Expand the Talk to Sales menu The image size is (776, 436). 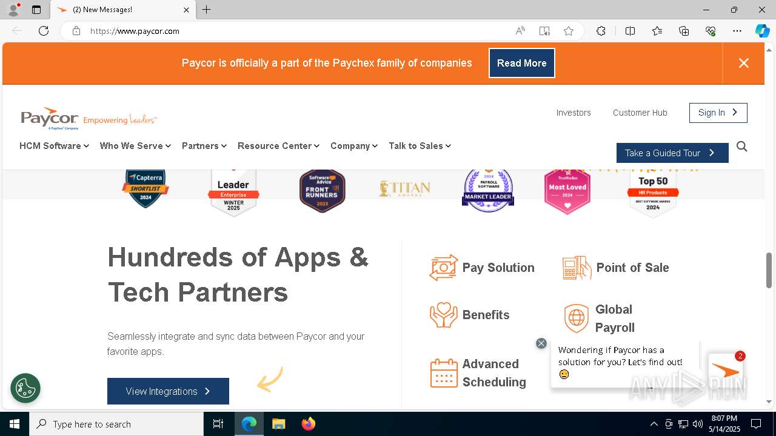click(x=420, y=146)
